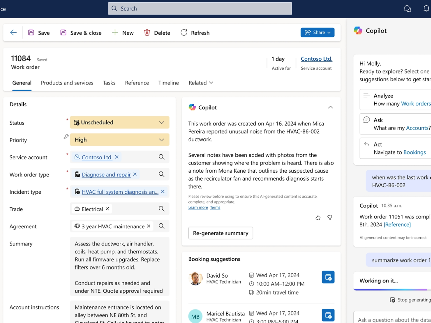This screenshot has height=323, width=431.
Task: Give thumbs up to Copilot summary
Action: point(318,218)
